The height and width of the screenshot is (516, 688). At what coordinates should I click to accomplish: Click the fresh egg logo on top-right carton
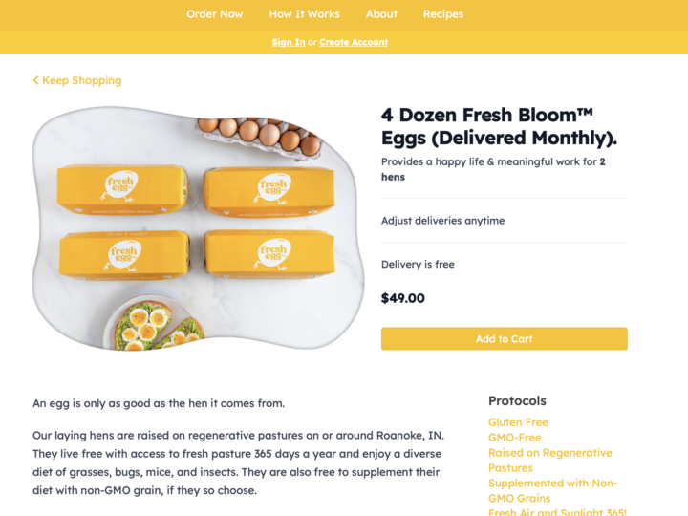coord(272,185)
